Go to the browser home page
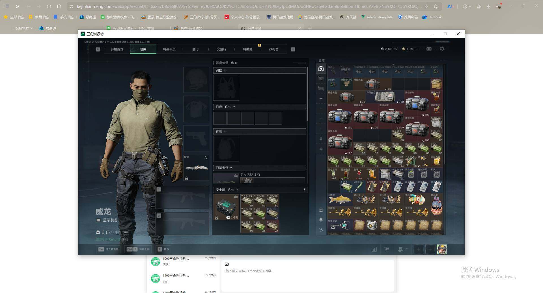The height and width of the screenshot is (293, 543). pyautogui.click(x=59, y=6)
